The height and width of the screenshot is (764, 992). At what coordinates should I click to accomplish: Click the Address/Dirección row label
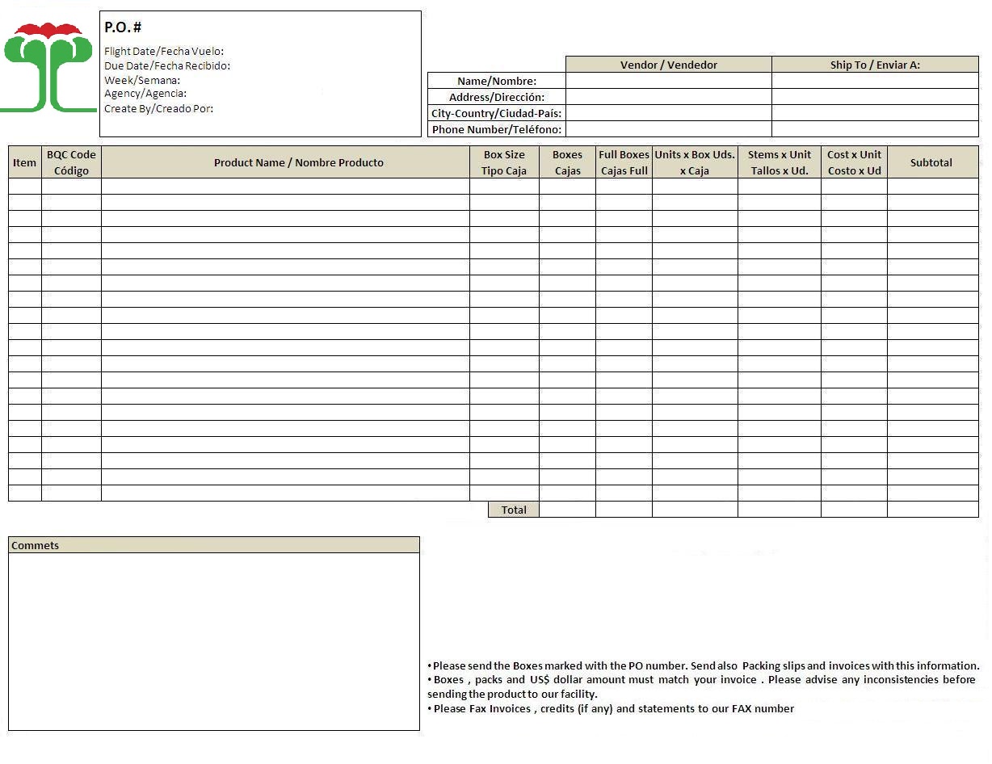pyautogui.click(x=497, y=97)
